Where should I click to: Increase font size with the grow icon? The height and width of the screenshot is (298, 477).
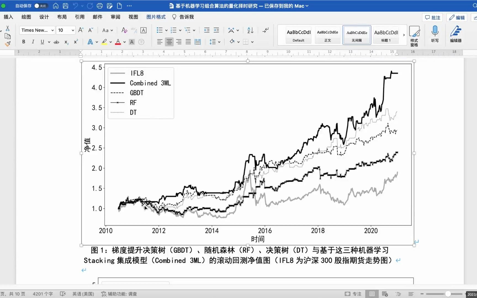pos(81,30)
